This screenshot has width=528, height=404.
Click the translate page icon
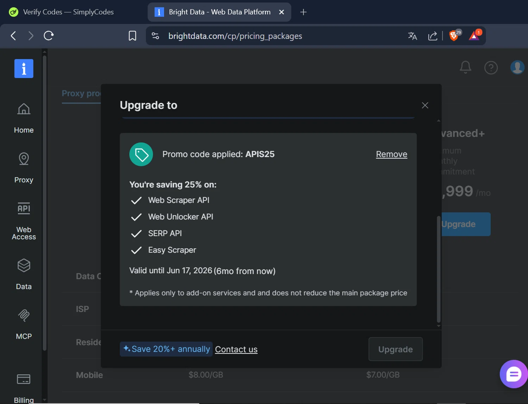tap(413, 36)
